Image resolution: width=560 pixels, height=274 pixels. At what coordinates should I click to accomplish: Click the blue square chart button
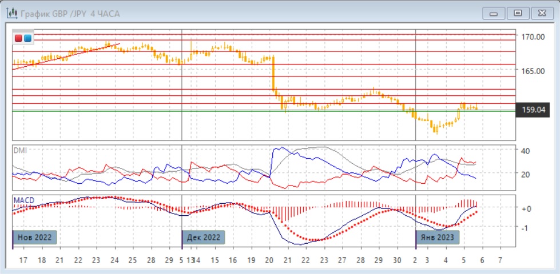pos(27,38)
